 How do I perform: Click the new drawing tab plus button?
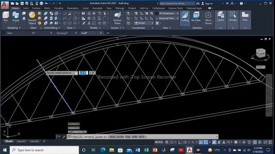point(108,33)
